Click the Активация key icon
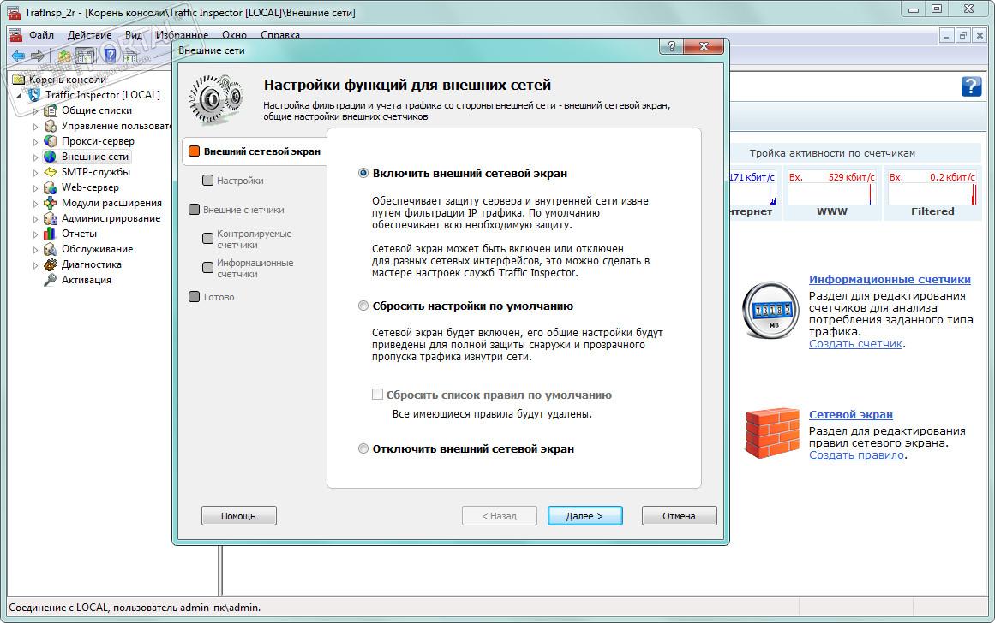Image resolution: width=995 pixels, height=623 pixels. pyautogui.click(x=50, y=280)
